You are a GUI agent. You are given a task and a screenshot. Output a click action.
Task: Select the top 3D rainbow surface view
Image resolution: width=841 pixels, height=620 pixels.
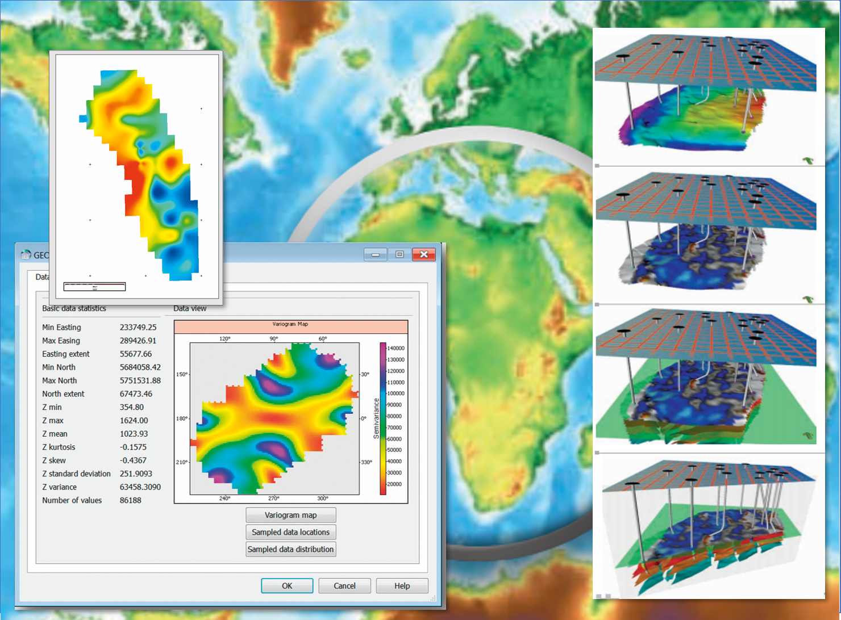pos(708,97)
